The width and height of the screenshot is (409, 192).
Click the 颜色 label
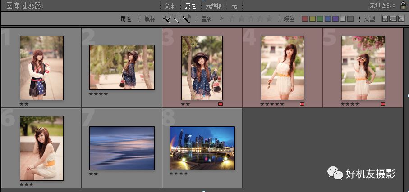[289, 19]
